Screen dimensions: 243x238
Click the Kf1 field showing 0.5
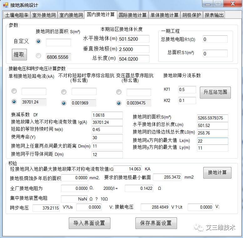pos(187,89)
